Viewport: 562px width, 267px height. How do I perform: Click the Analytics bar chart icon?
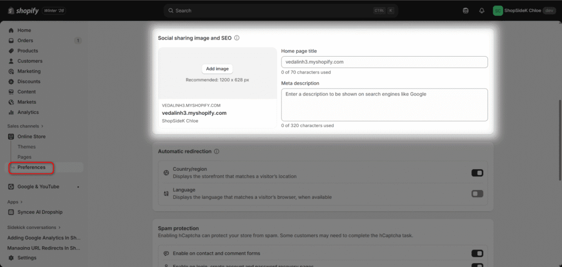11,112
